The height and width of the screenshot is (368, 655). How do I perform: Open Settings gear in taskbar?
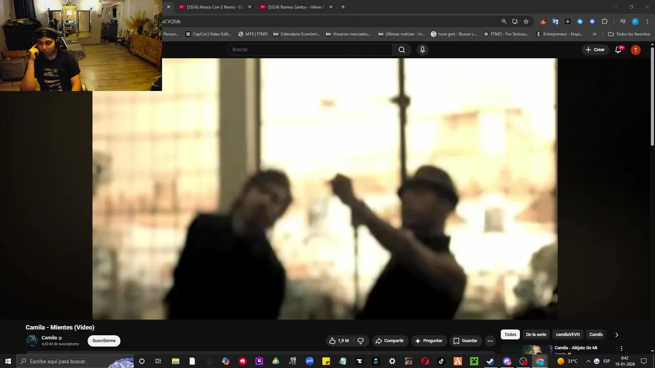pyautogui.click(x=392, y=361)
